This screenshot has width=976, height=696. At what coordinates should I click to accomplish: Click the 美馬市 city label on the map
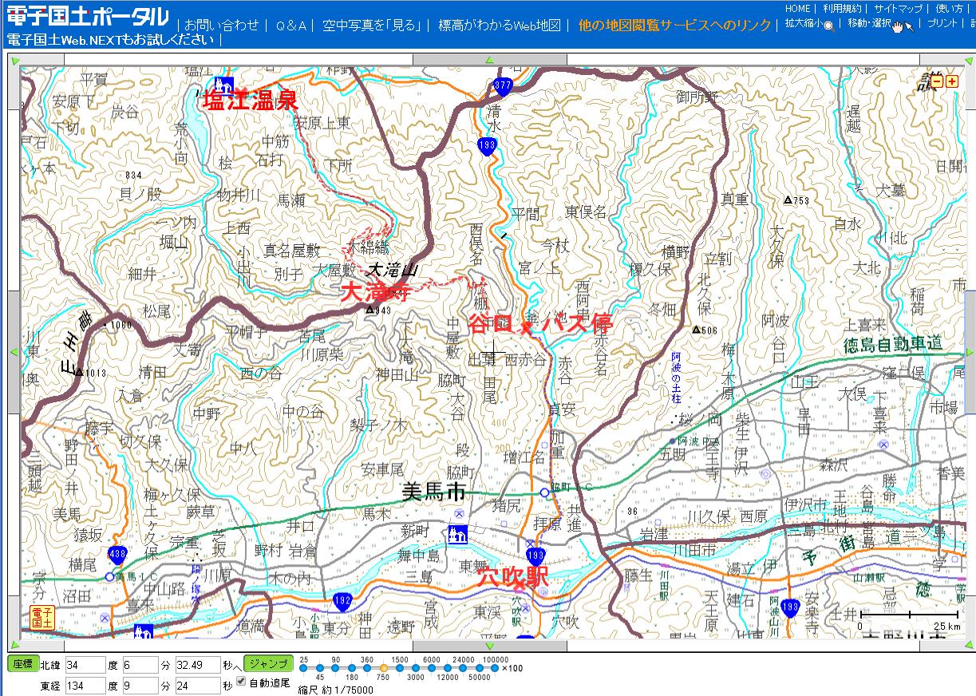coord(433,492)
